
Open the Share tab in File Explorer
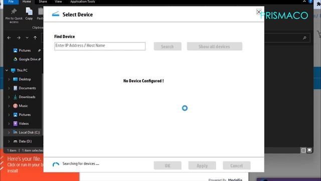click(x=43, y=2)
